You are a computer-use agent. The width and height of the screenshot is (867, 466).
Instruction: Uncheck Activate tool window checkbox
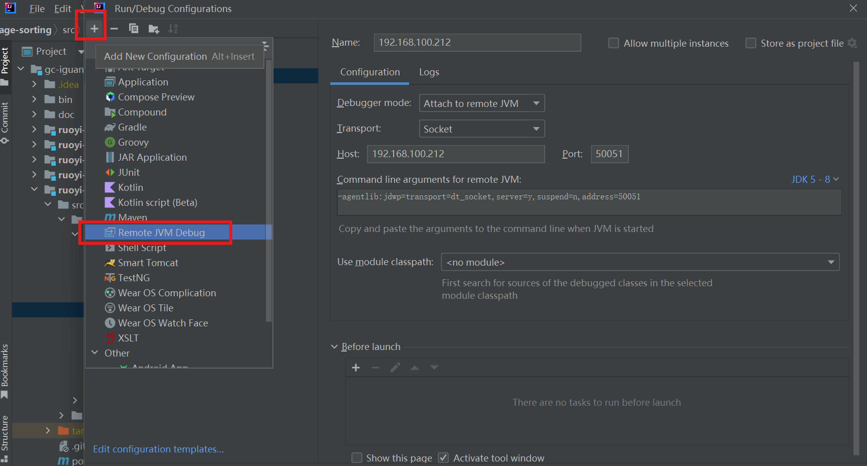coord(443,458)
